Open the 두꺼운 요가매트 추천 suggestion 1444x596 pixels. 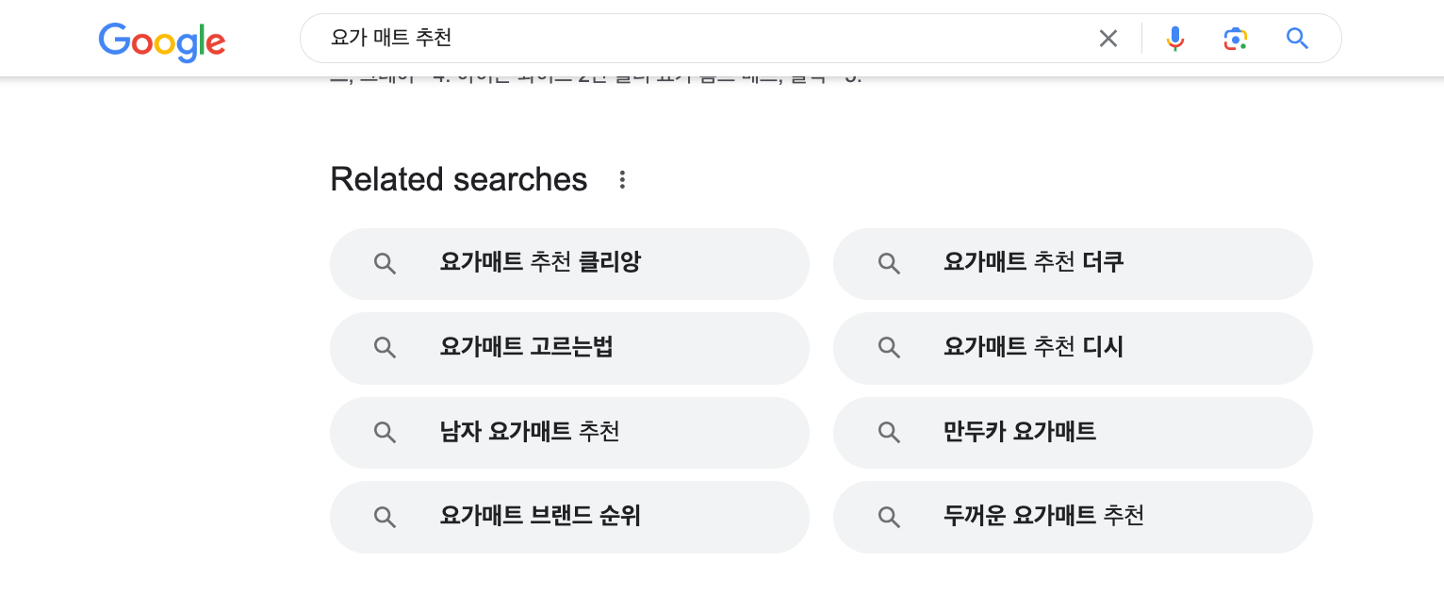(x=1044, y=517)
